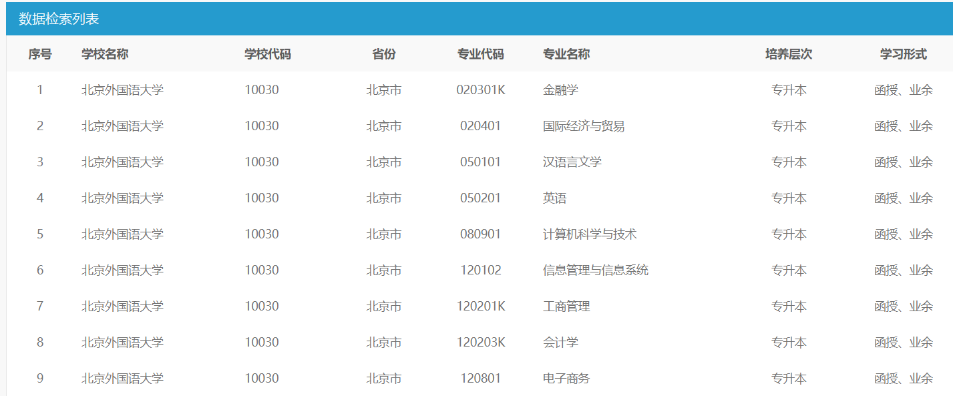This screenshot has width=953, height=396.
Task: Click the major name 金融学
Action: (560, 90)
